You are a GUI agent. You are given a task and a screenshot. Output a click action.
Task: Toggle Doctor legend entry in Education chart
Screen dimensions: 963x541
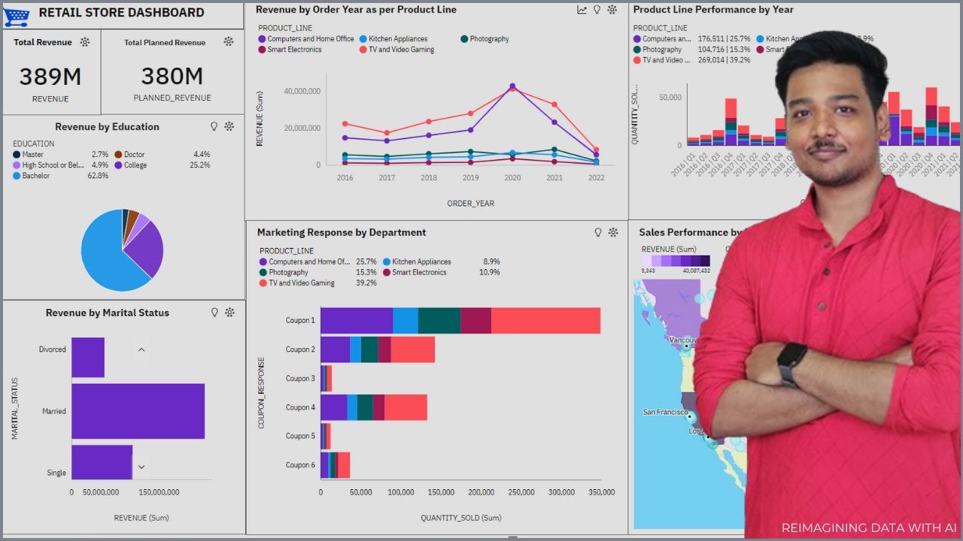(130, 154)
